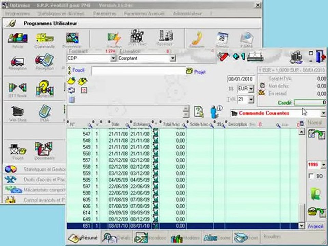Viewport: 328px width, 246px height.
Task: Open the Web-Shop cart icon
Action: (x=17, y=111)
